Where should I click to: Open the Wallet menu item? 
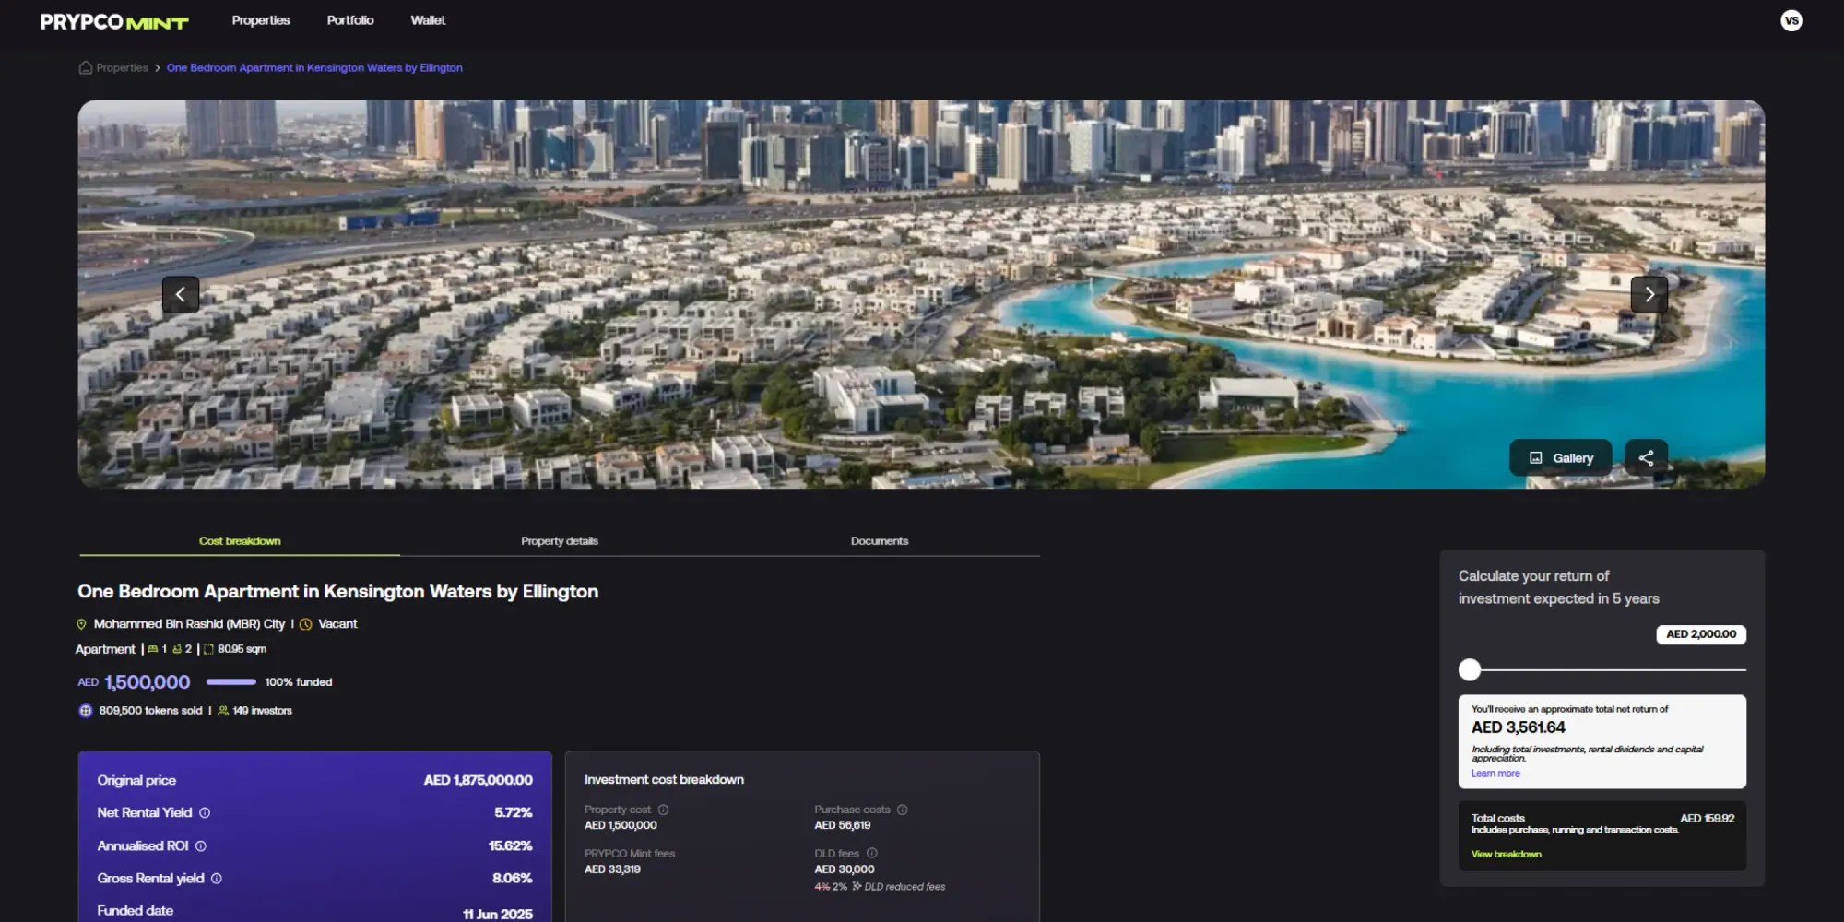click(427, 19)
